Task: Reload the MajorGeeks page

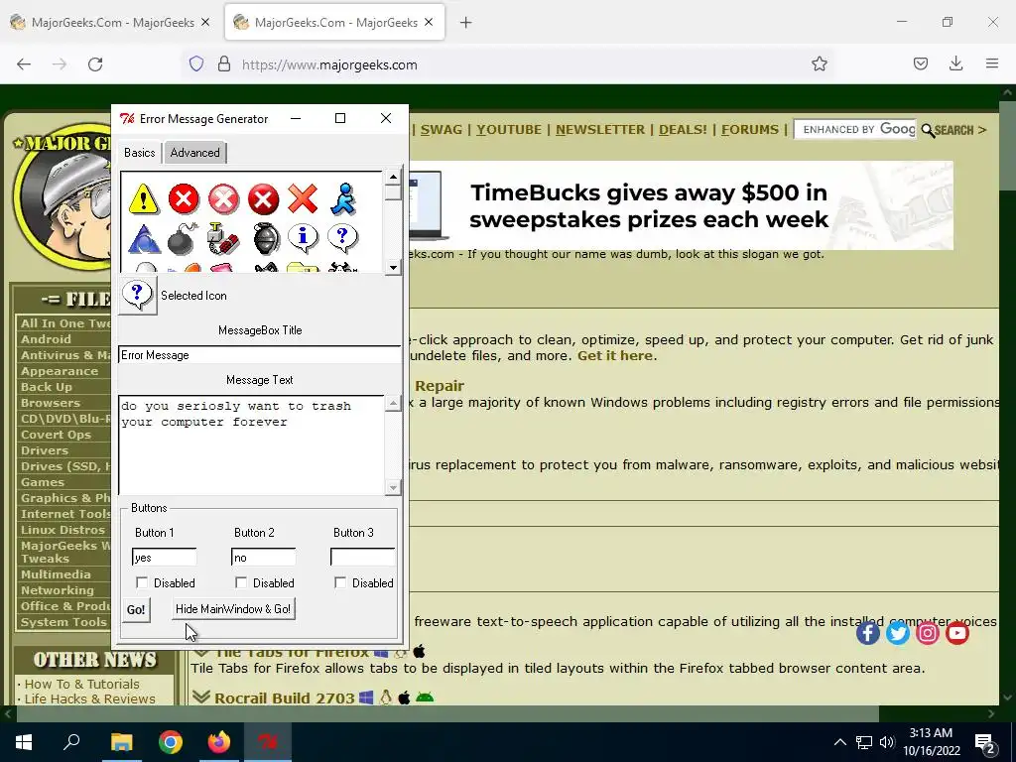Action: (95, 64)
